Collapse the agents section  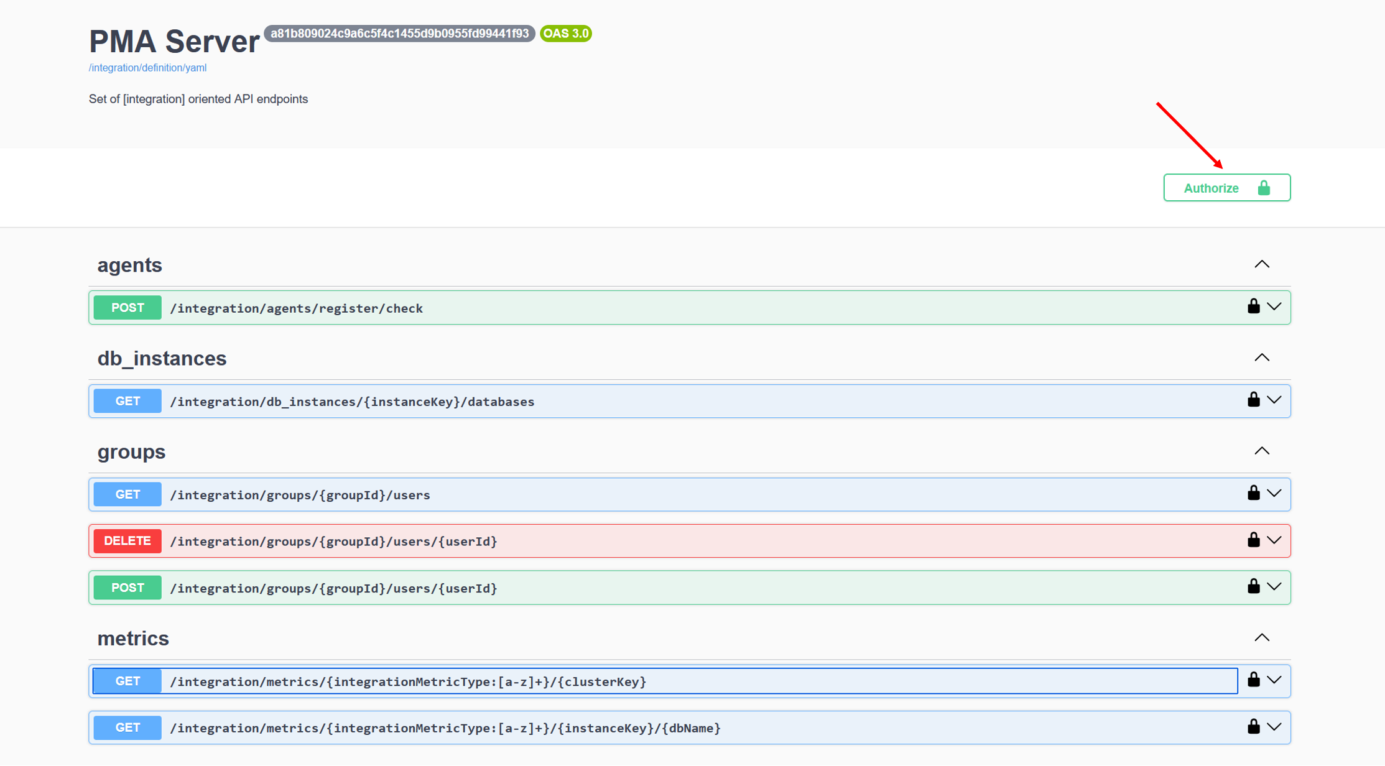pyautogui.click(x=1261, y=265)
